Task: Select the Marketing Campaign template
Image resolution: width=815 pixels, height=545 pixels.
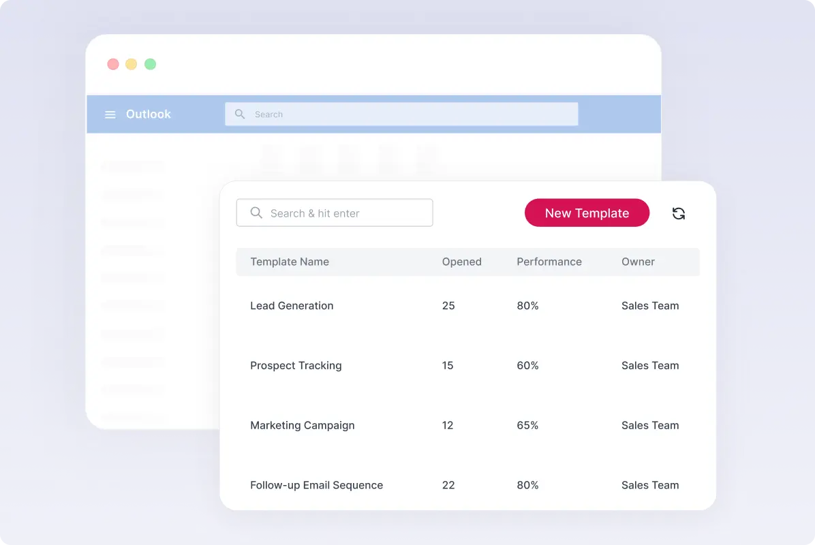Action: pos(302,426)
